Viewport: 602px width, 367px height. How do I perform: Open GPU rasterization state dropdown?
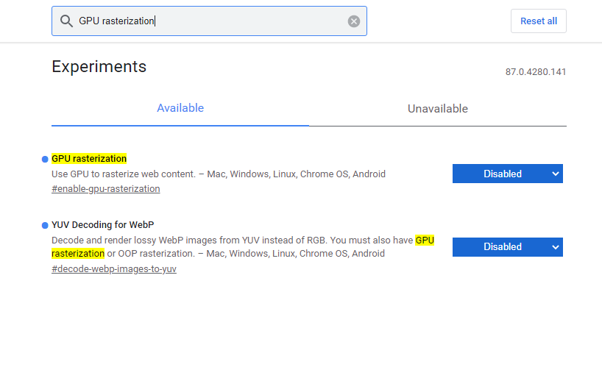[508, 174]
